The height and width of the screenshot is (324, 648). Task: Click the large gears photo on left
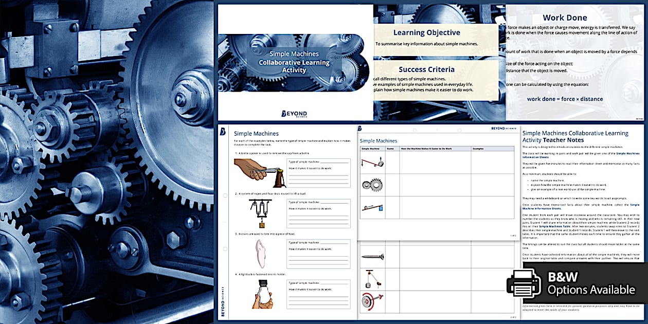click(106, 162)
